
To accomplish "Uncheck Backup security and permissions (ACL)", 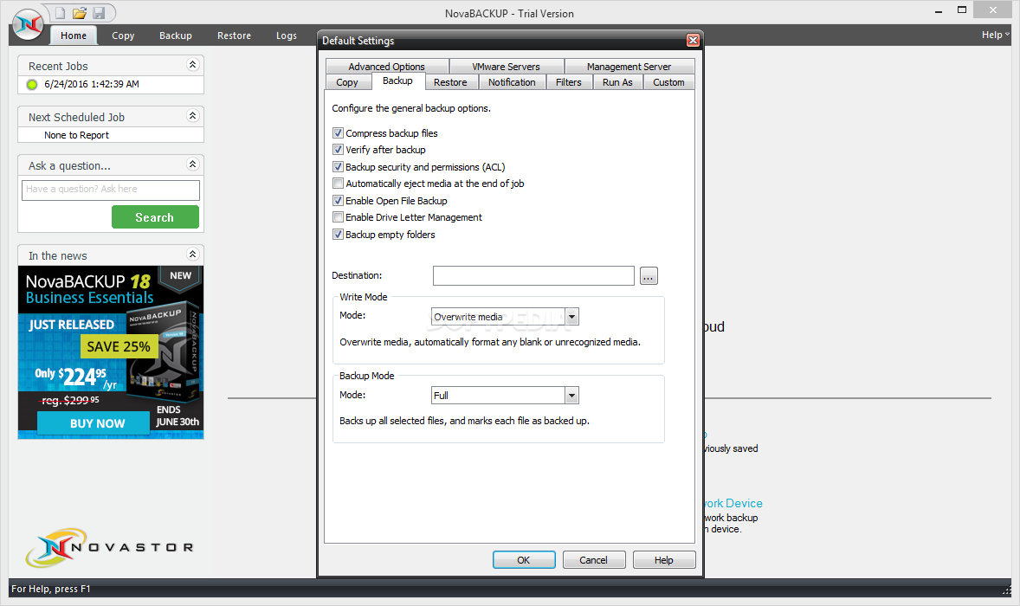I will coord(338,167).
